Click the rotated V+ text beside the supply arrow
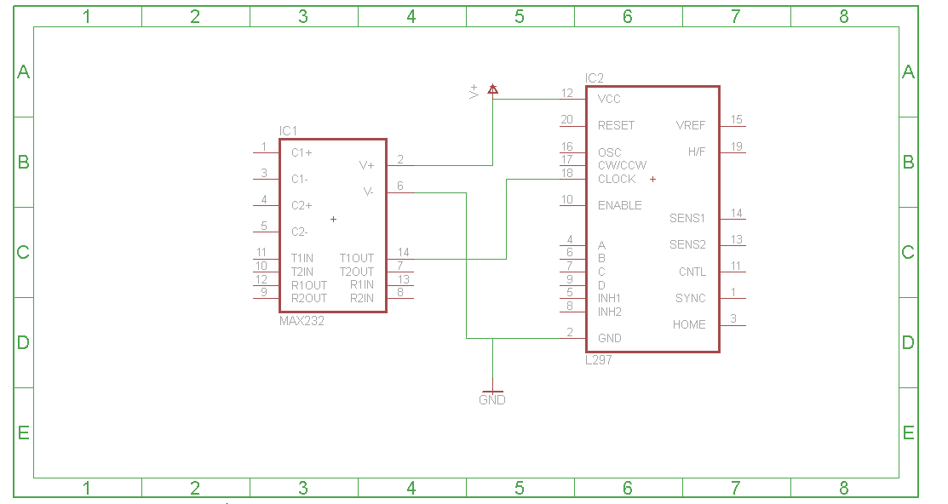948x504 pixels. (x=474, y=91)
